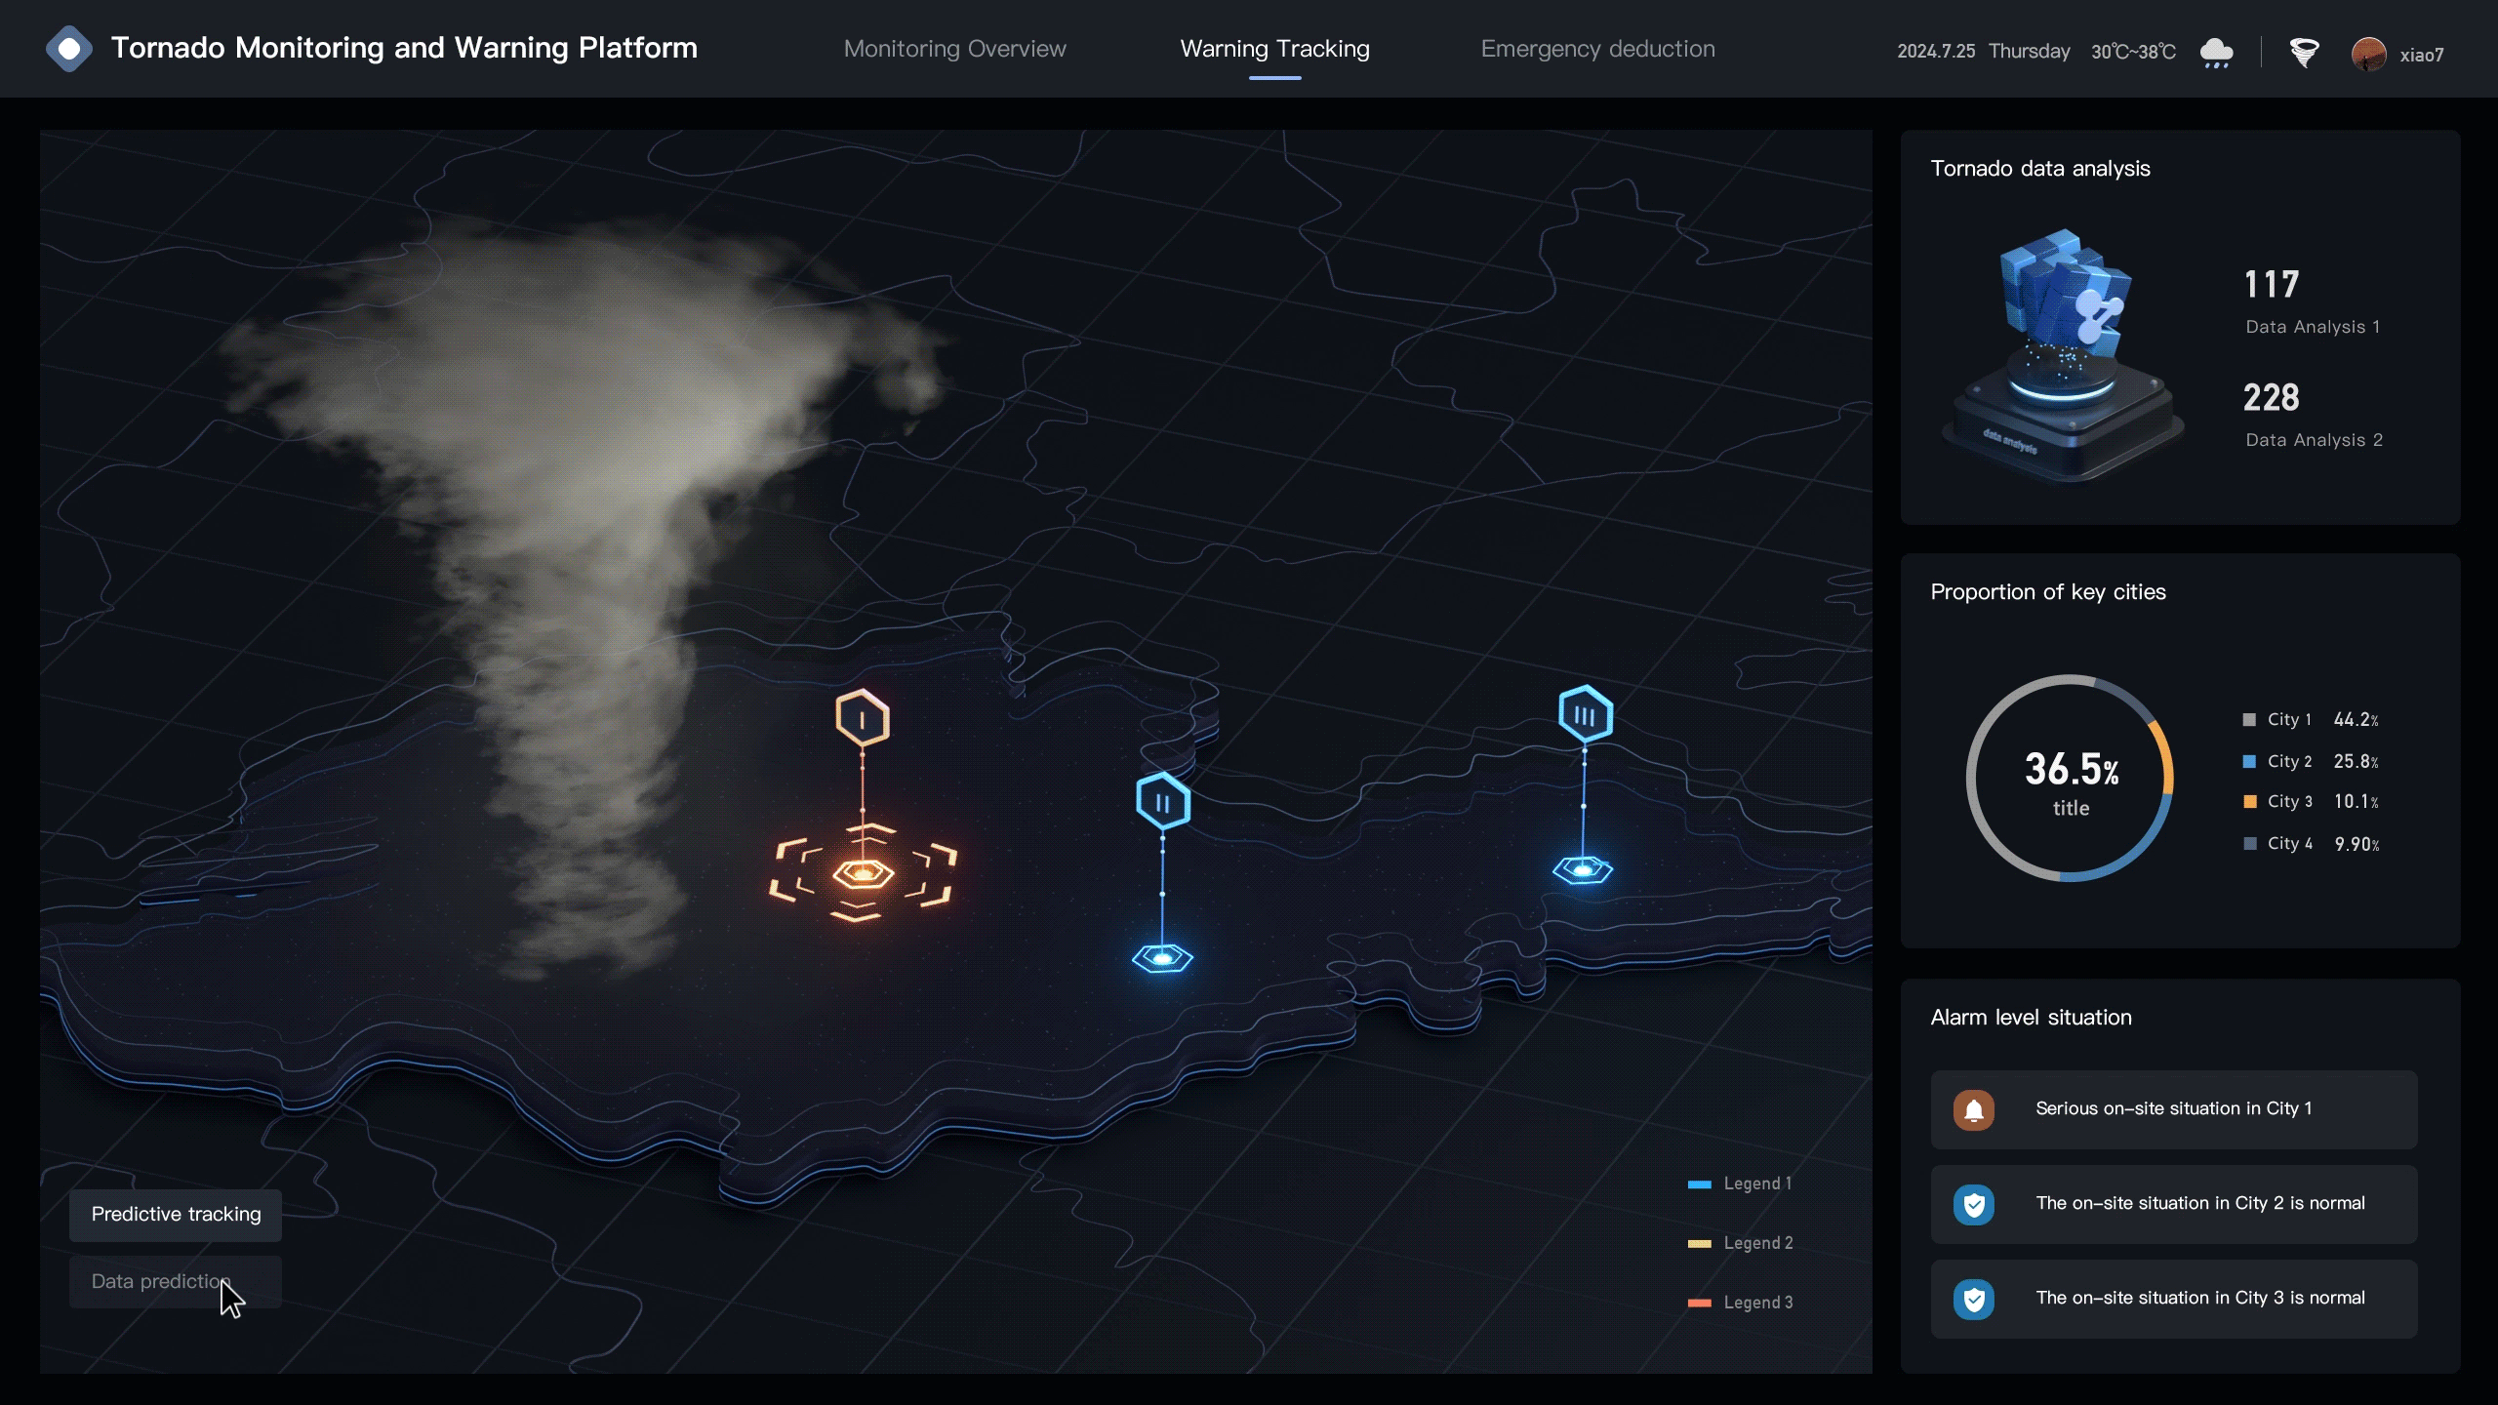2498x1405 pixels.
Task: Click the 9.90% City 4 value
Action: (x=2357, y=844)
